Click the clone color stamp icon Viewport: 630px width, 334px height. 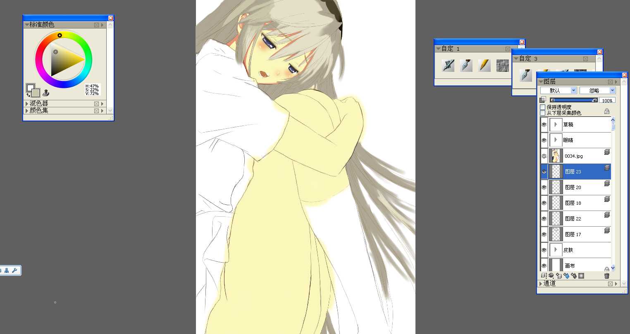(x=46, y=93)
